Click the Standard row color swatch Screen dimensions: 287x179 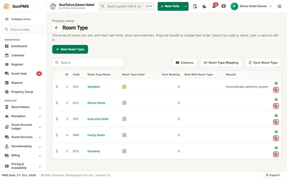point(124,87)
